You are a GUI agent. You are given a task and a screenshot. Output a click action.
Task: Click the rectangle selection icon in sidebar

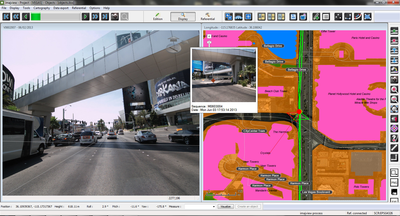[394, 173]
